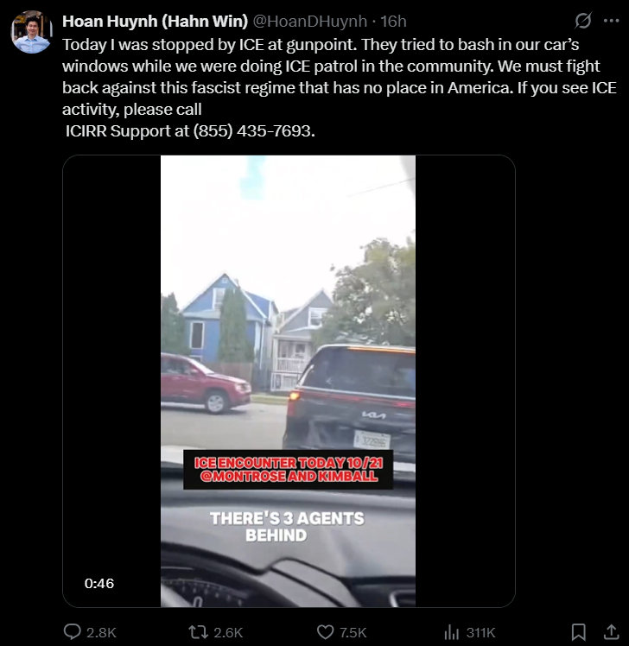Open Hoan Huynh's profile picture

pos(31,32)
